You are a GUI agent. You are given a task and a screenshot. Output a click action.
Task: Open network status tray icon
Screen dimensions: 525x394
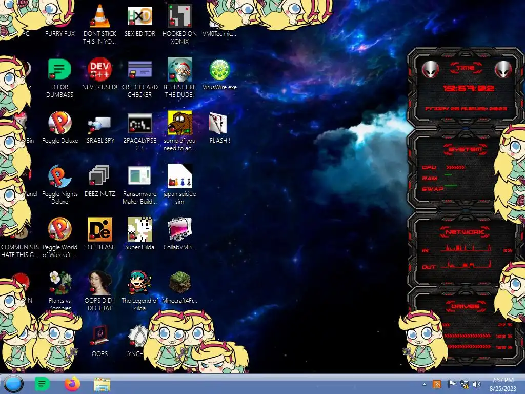point(465,384)
